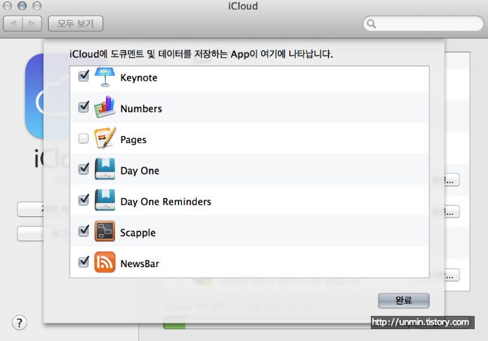Click the Day One Reminders icon
The width and height of the screenshot is (488, 341).
[105, 200]
